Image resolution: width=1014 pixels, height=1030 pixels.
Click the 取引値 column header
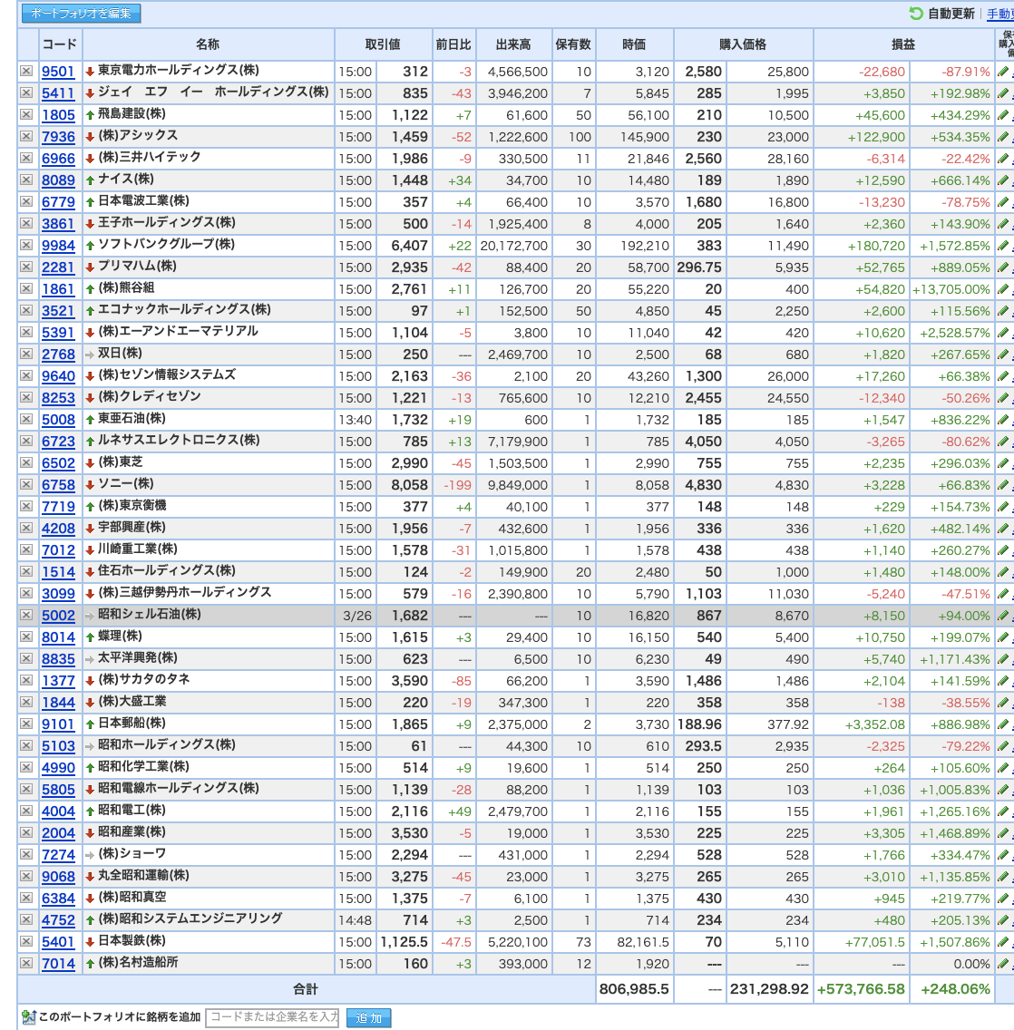click(x=383, y=44)
